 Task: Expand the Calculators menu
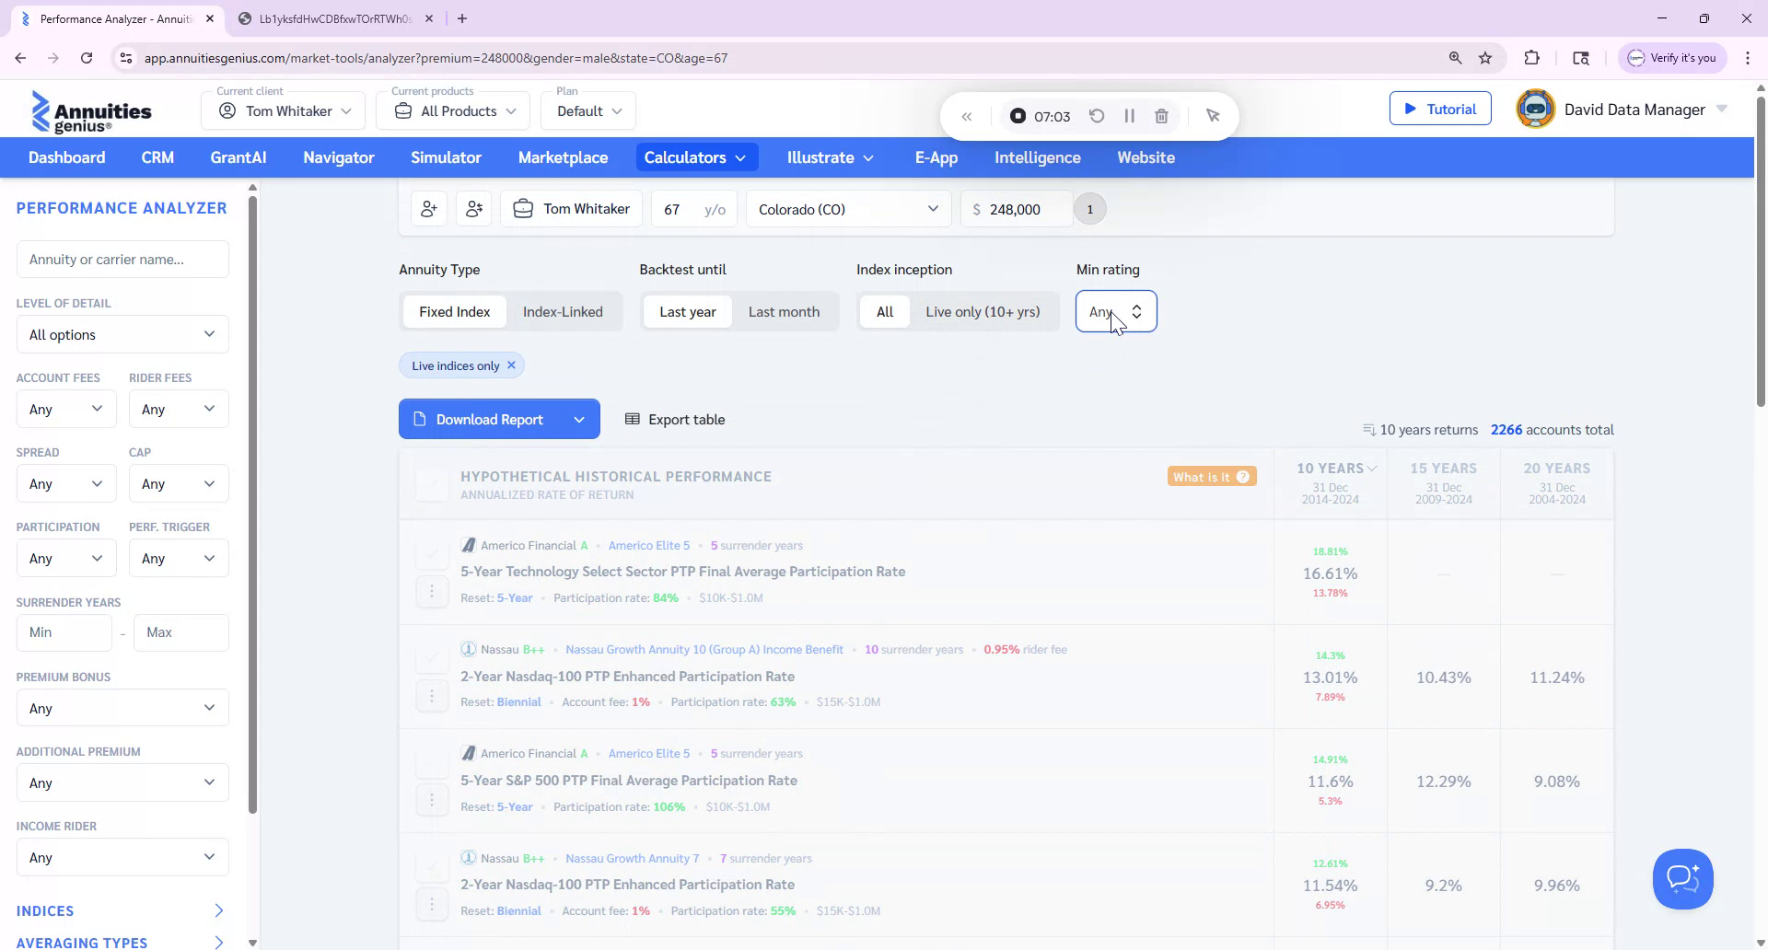tap(696, 157)
